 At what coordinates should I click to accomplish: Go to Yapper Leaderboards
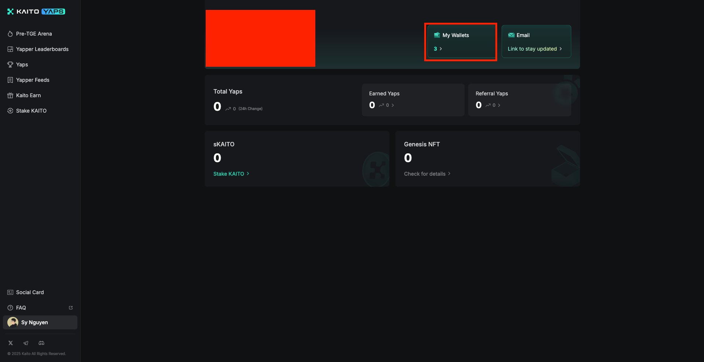point(42,49)
